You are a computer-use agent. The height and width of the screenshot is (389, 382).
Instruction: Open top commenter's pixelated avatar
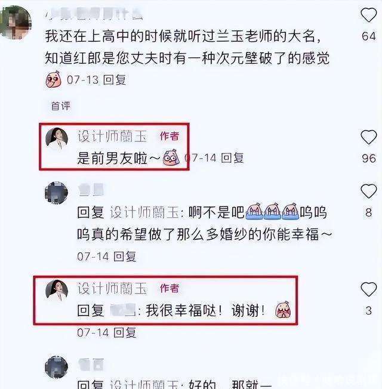[x=16, y=22]
